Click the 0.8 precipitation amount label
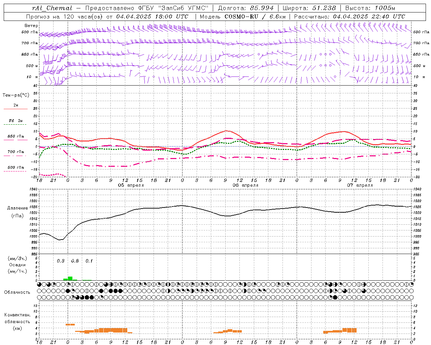Viewport: 431px width, 345px height. pos(75,261)
